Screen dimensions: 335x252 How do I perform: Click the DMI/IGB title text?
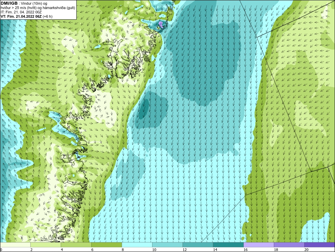(9, 3)
